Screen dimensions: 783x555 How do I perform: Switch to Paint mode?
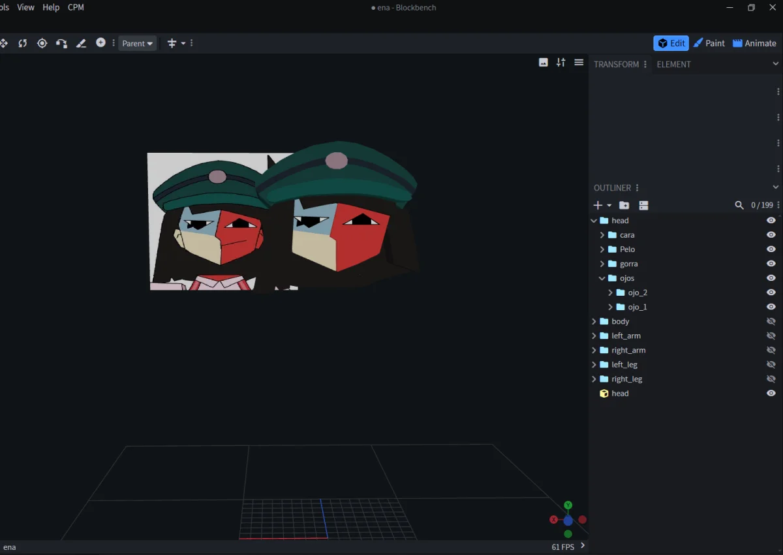click(x=709, y=43)
